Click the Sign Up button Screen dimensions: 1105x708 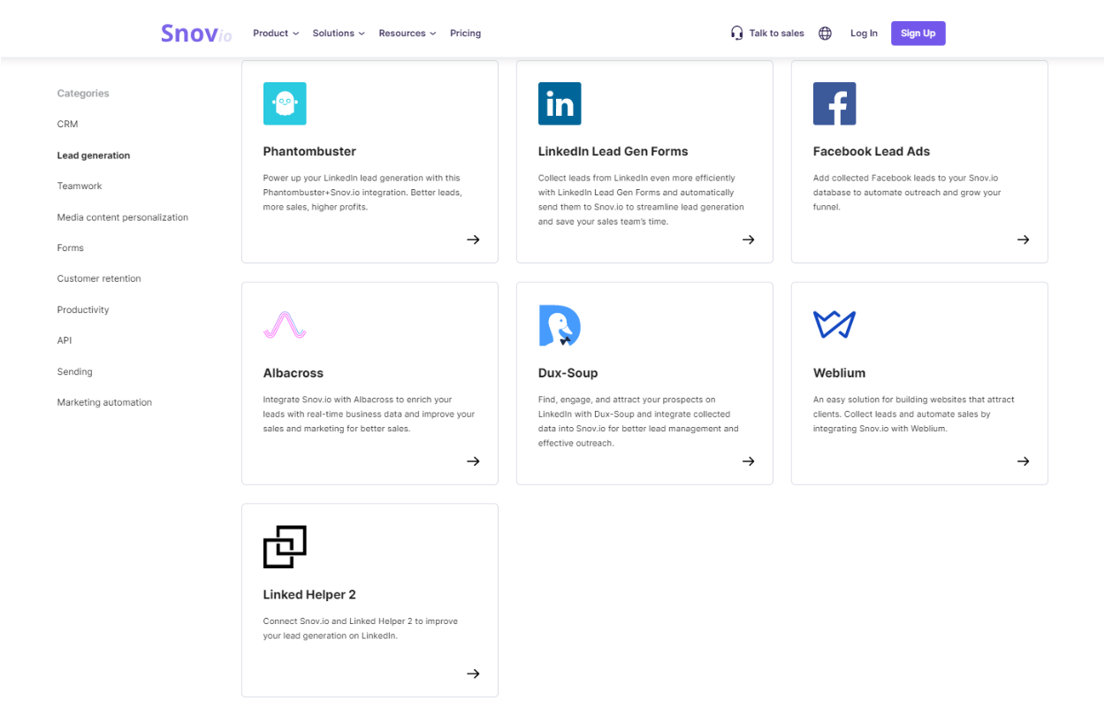click(x=918, y=34)
